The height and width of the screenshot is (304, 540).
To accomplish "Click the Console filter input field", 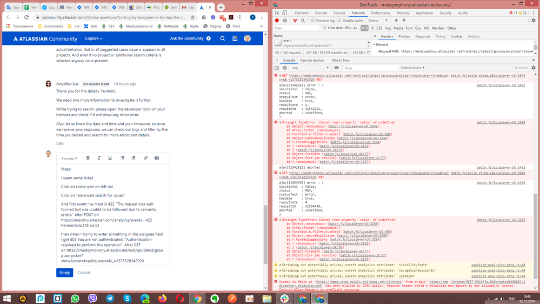I will click(x=371, y=68).
